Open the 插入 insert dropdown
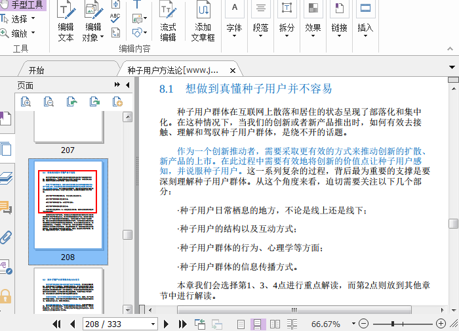 click(x=365, y=20)
